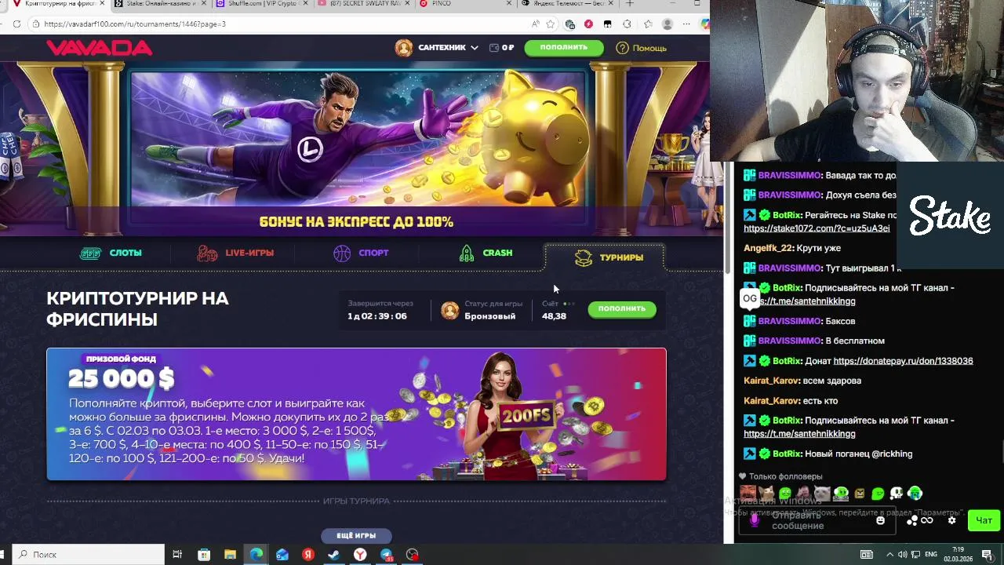Click the ENG language indicator
The height and width of the screenshot is (565, 1004).
(x=931, y=555)
